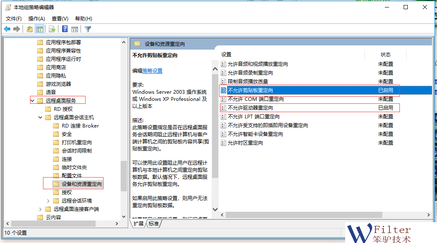Collapse the 远程桌面会话主机 tree node

click(40, 117)
